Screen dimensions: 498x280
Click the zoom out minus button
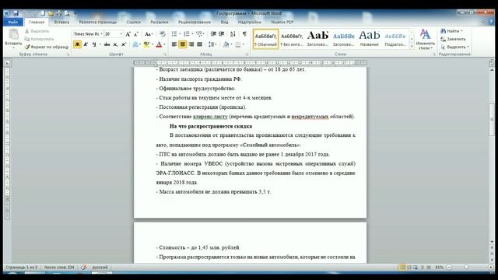449,268
